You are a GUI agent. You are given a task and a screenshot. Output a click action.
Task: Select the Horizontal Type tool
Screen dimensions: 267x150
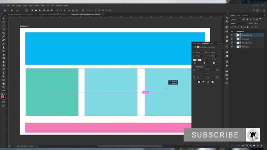[x=3, y=72]
